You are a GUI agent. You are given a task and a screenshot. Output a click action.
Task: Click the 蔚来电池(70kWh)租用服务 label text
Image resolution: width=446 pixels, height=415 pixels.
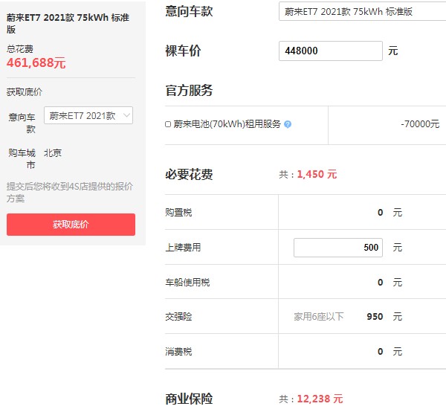coord(227,124)
